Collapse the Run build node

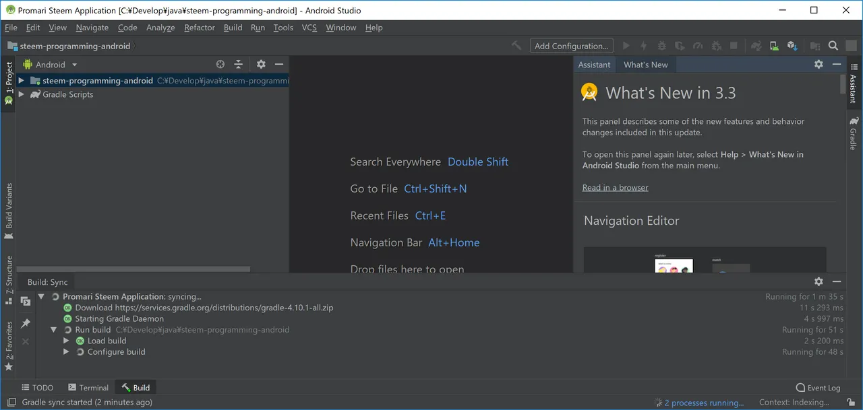coord(54,330)
